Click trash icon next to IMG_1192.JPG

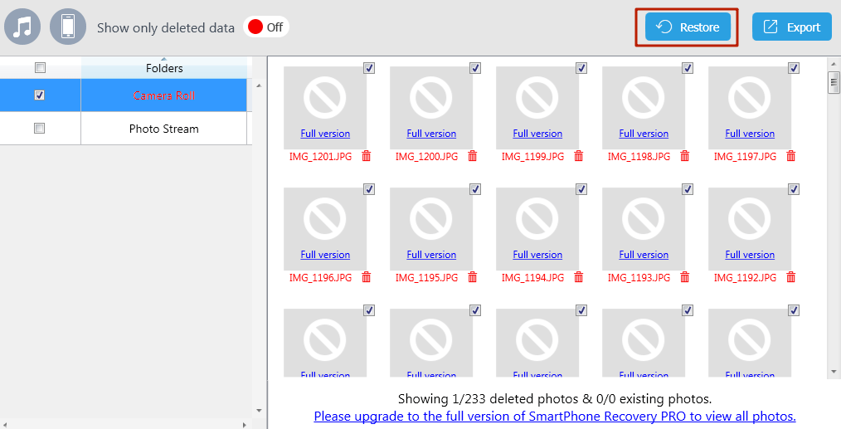(791, 277)
